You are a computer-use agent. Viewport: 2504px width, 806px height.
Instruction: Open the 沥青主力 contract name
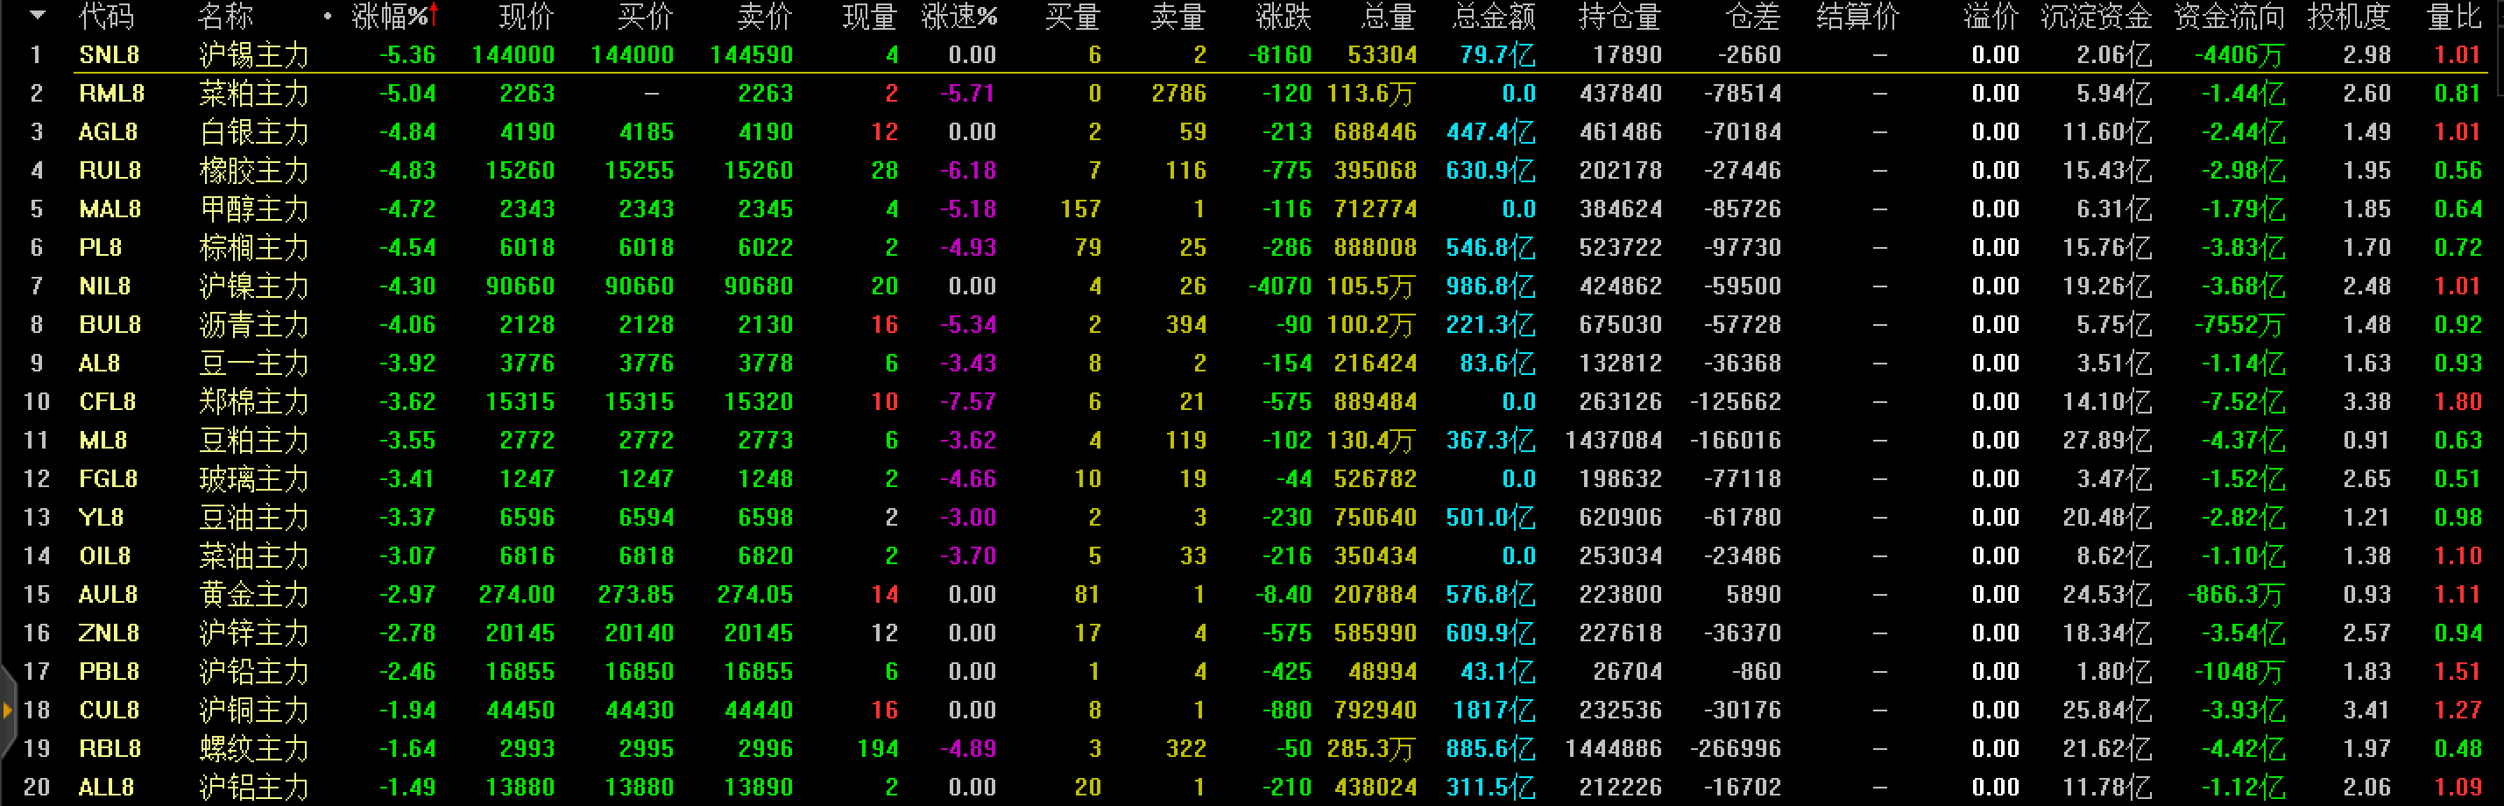254,325
